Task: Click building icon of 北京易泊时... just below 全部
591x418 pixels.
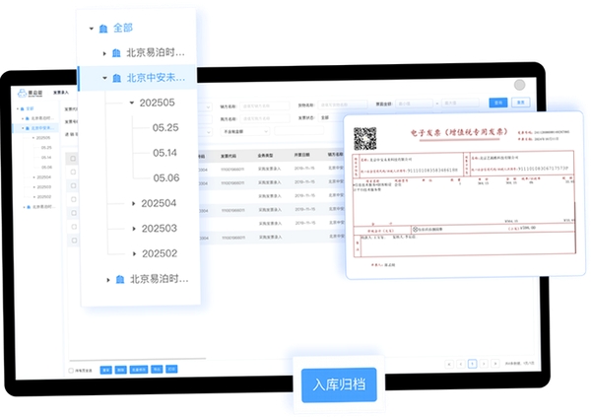Action: coord(116,53)
